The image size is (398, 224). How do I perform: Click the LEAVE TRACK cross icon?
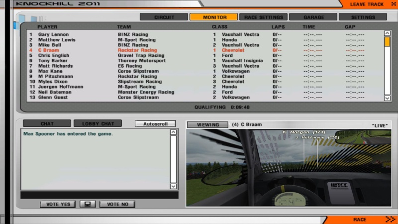tap(394, 4)
